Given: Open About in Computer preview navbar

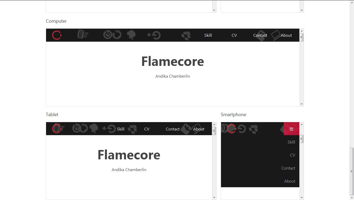Looking at the screenshot, I should [286, 35].
